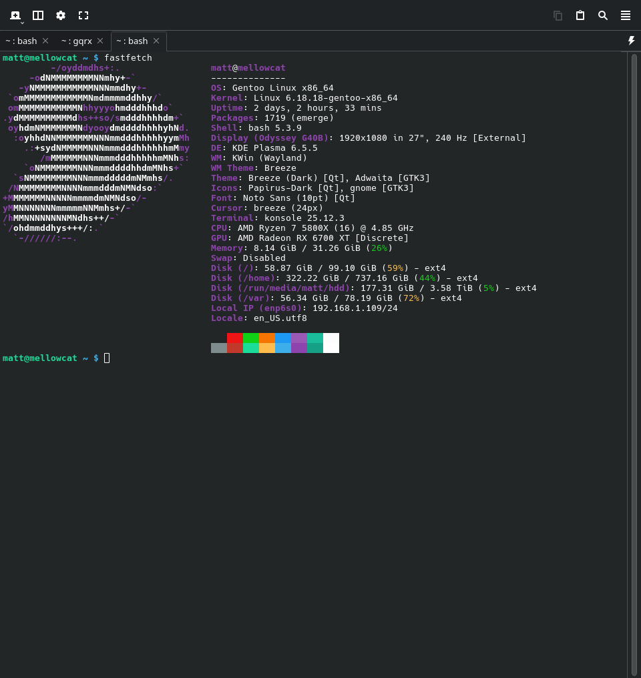
Task: Click the 'fastfetch' command text
Action: (x=128, y=57)
